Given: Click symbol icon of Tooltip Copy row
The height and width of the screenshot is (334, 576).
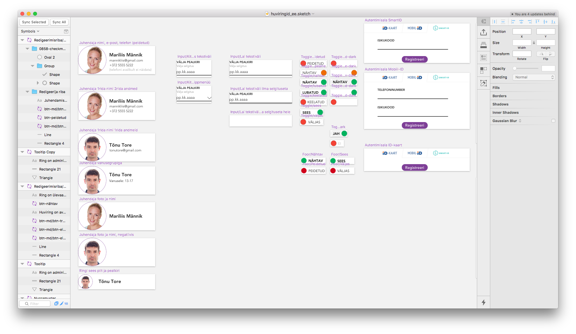Looking at the screenshot, I should click(29, 152).
